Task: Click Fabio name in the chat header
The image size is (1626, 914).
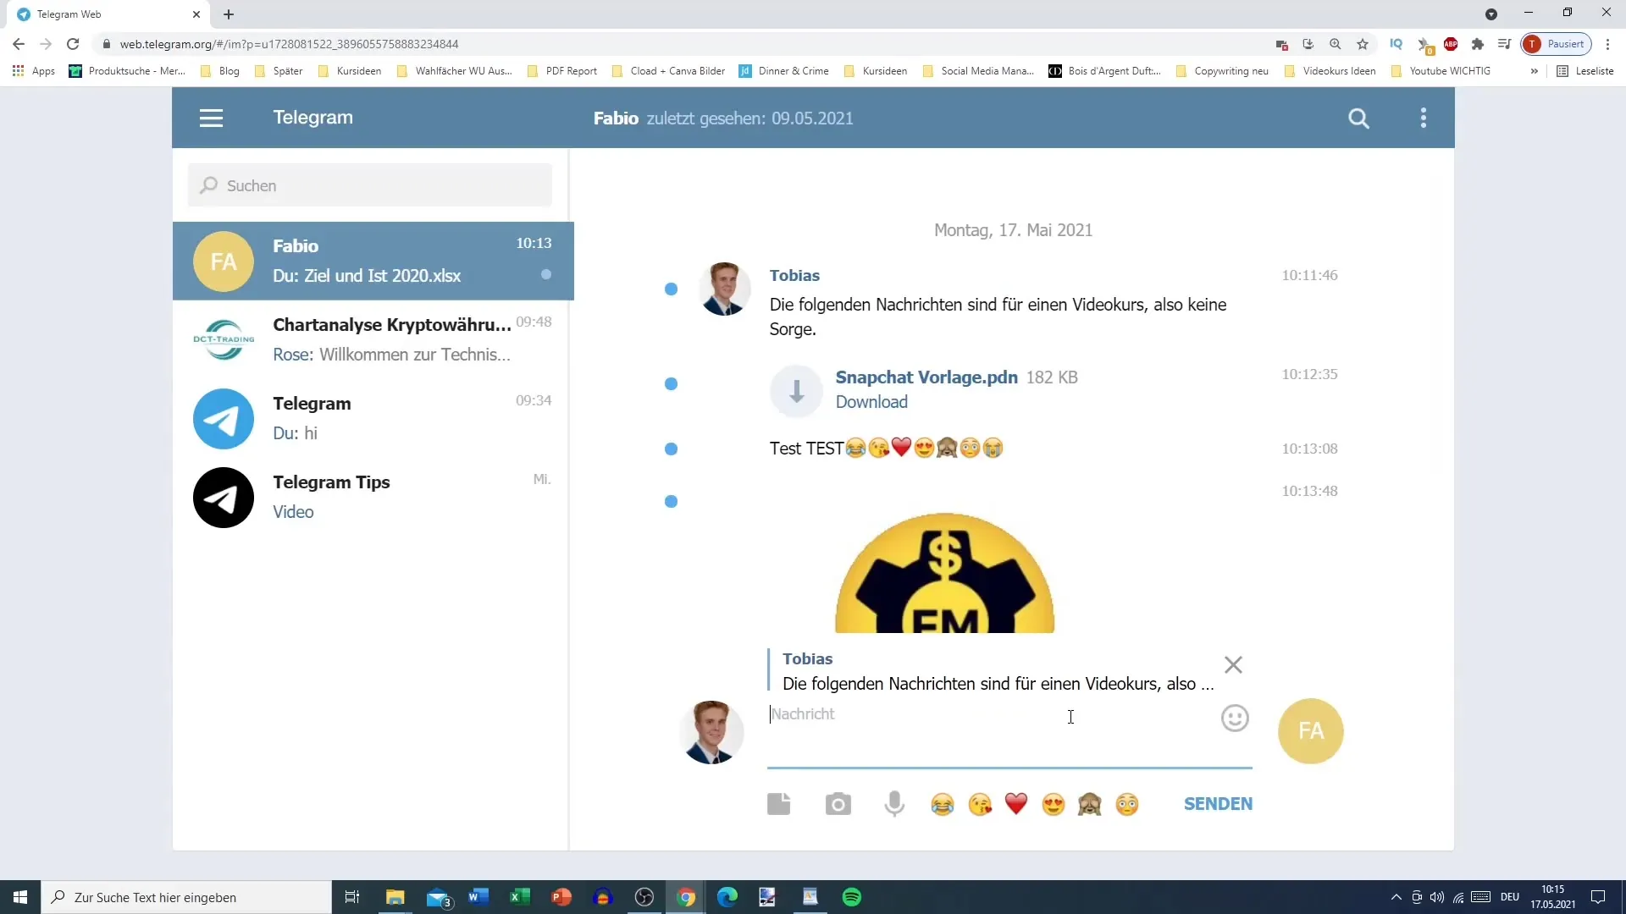Action: coord(616,118)
